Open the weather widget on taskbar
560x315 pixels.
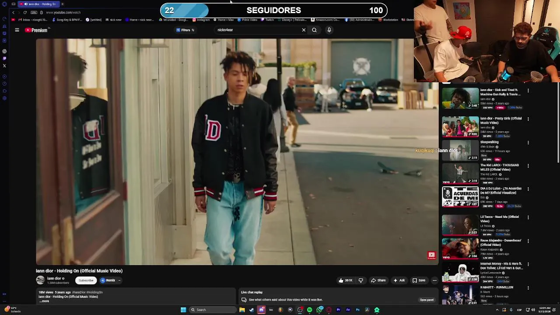click(x=12, y=309)
